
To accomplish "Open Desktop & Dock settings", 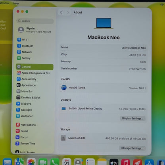I will pos(28,98).
